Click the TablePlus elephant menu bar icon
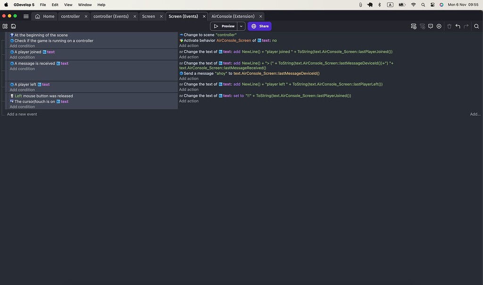This screenshot has height=285, width=483. (x=370, y=5)
